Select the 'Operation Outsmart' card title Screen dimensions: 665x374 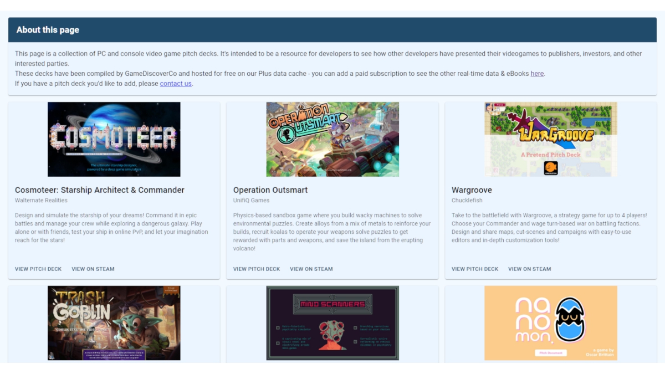pos(270,190)
